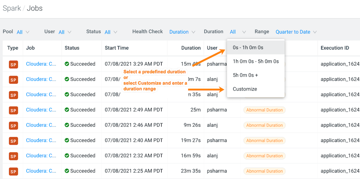Click Abnormal Duration badge of 9m 26s job

point(264,125)
